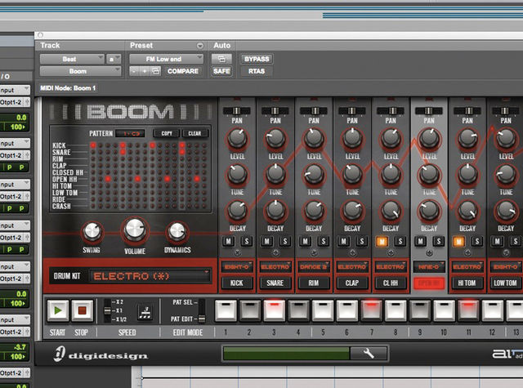
Task: Open the Rim DANCE 2 sound selector
Action: [x=314, y=266]
